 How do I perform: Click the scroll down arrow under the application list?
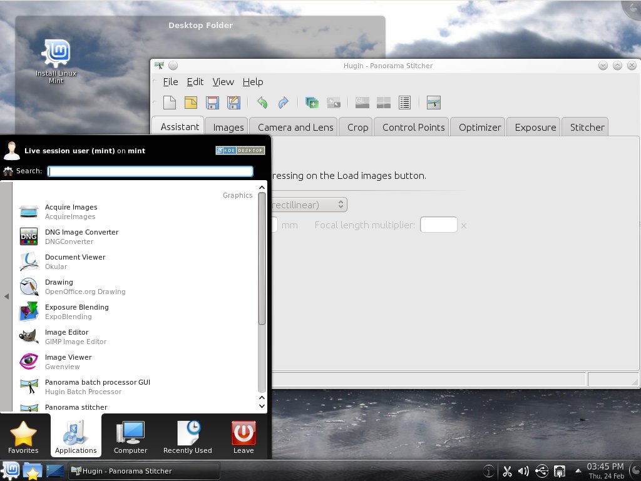(x=262, y=406)
